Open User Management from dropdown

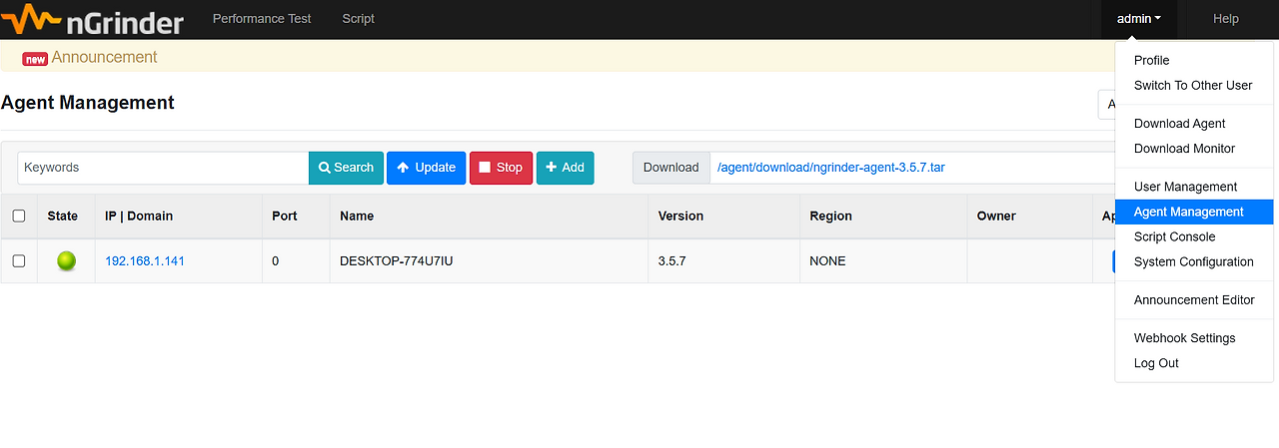1194,187
